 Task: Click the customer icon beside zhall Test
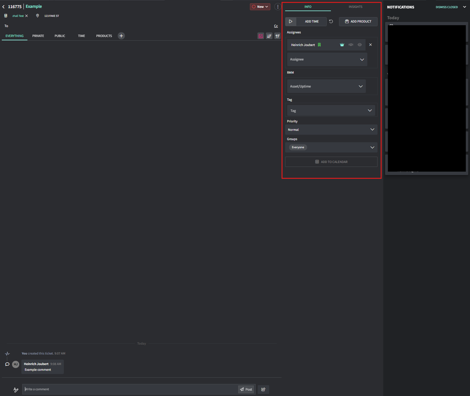(x=6, y=16)
